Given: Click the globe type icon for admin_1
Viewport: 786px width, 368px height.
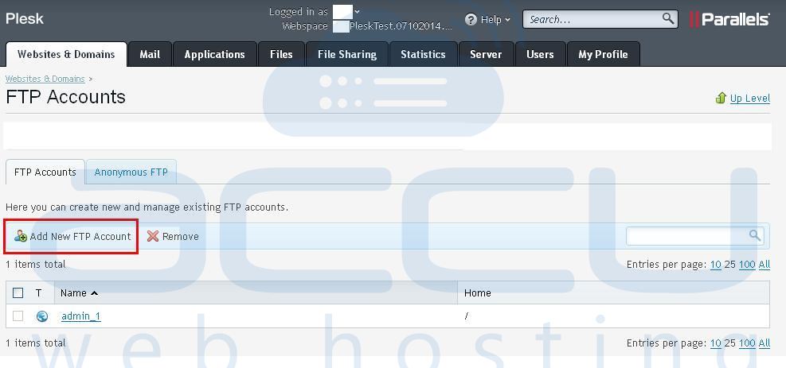Looking at the screenshot, I should point(42,316).
